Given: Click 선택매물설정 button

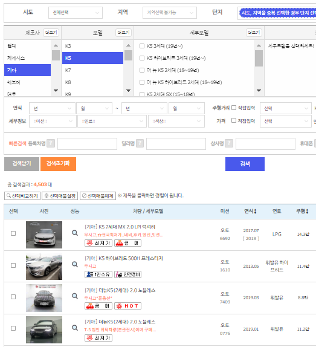Looking at the screenshot, I should 60,196.
